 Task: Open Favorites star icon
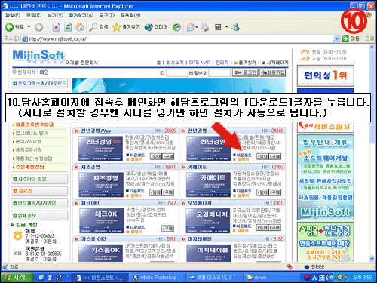pyautogui.click(x=116, y=27)
